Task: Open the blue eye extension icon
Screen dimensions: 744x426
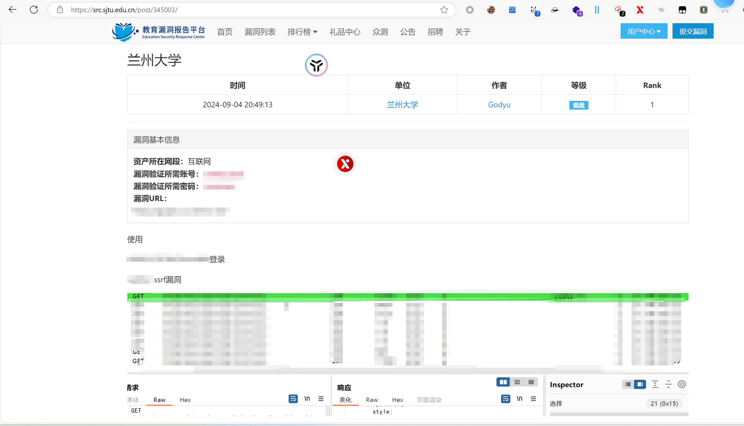Action: pos(661,10)
